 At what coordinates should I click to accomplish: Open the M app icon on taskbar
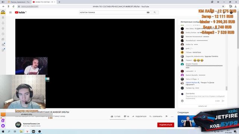click(33, 131)
